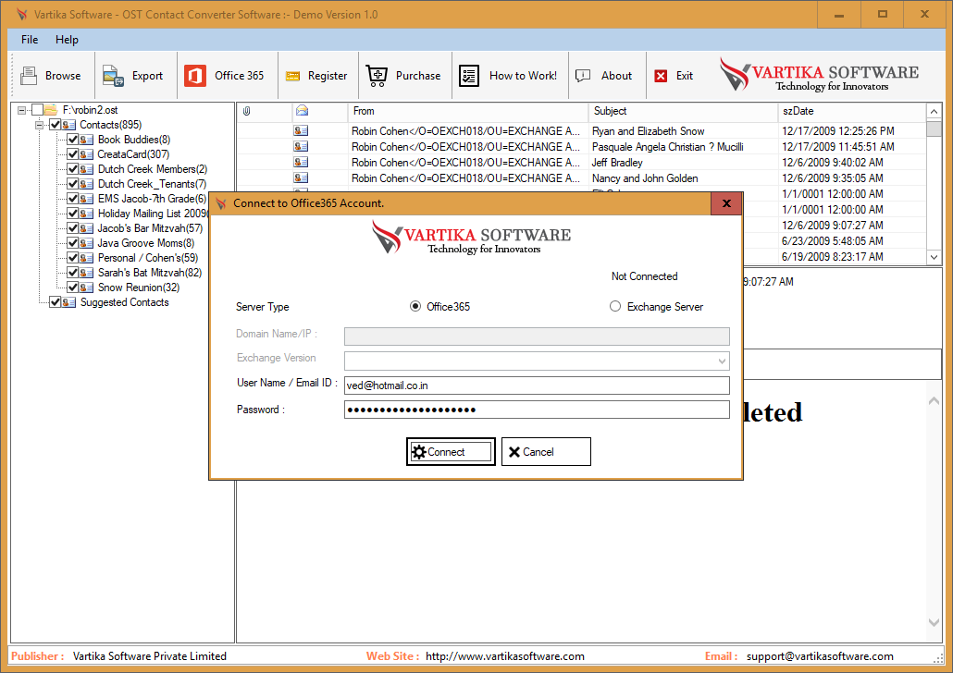953x673 pixels.
Task: Click the support email address
Action: (x=820, y=656)
